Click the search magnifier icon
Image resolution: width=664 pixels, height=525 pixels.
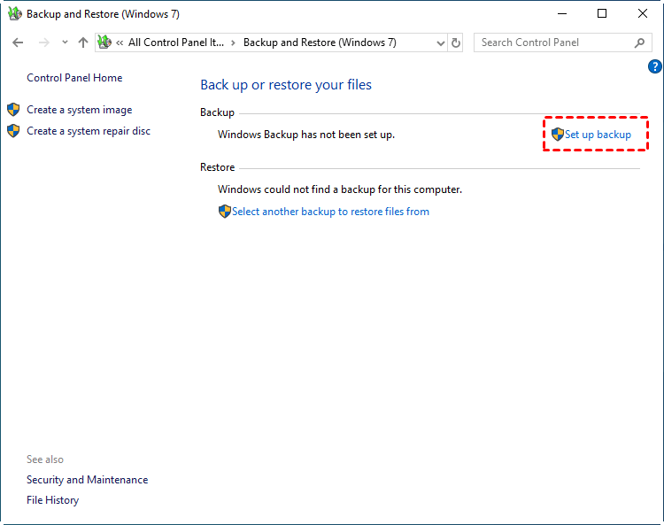tap(639, 42)
